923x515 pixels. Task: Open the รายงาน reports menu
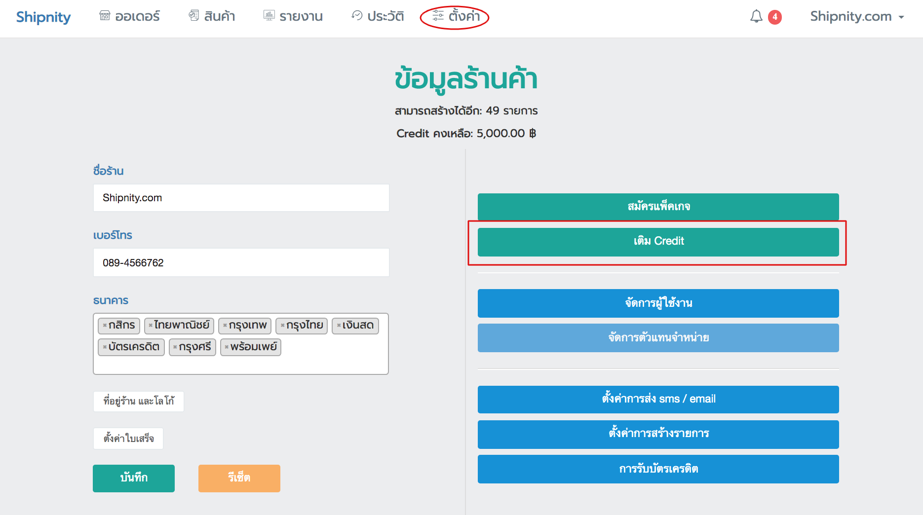tap(293, 16)
